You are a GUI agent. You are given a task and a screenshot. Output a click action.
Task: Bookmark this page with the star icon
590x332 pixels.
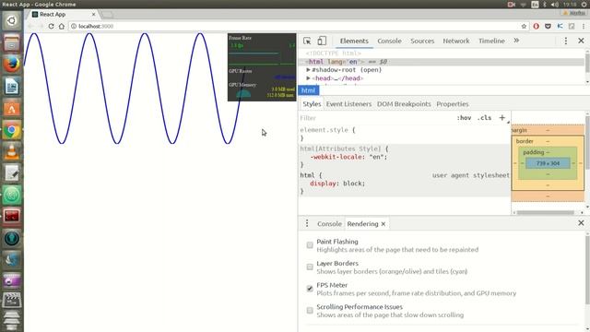[x=524, y=27]
